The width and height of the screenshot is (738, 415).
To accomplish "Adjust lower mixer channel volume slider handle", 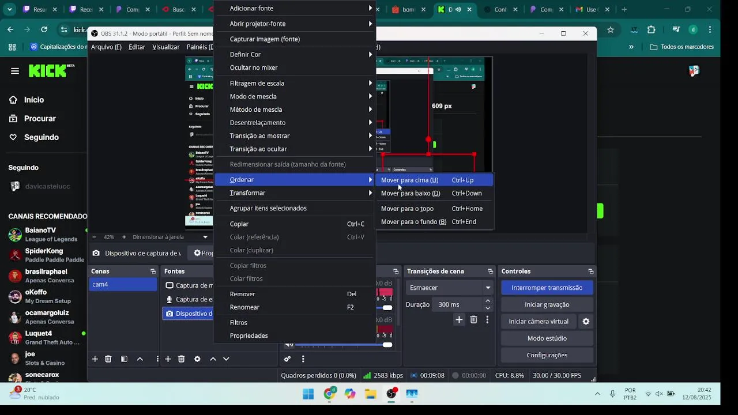I will pyautogui.click(x=387, y=345).
